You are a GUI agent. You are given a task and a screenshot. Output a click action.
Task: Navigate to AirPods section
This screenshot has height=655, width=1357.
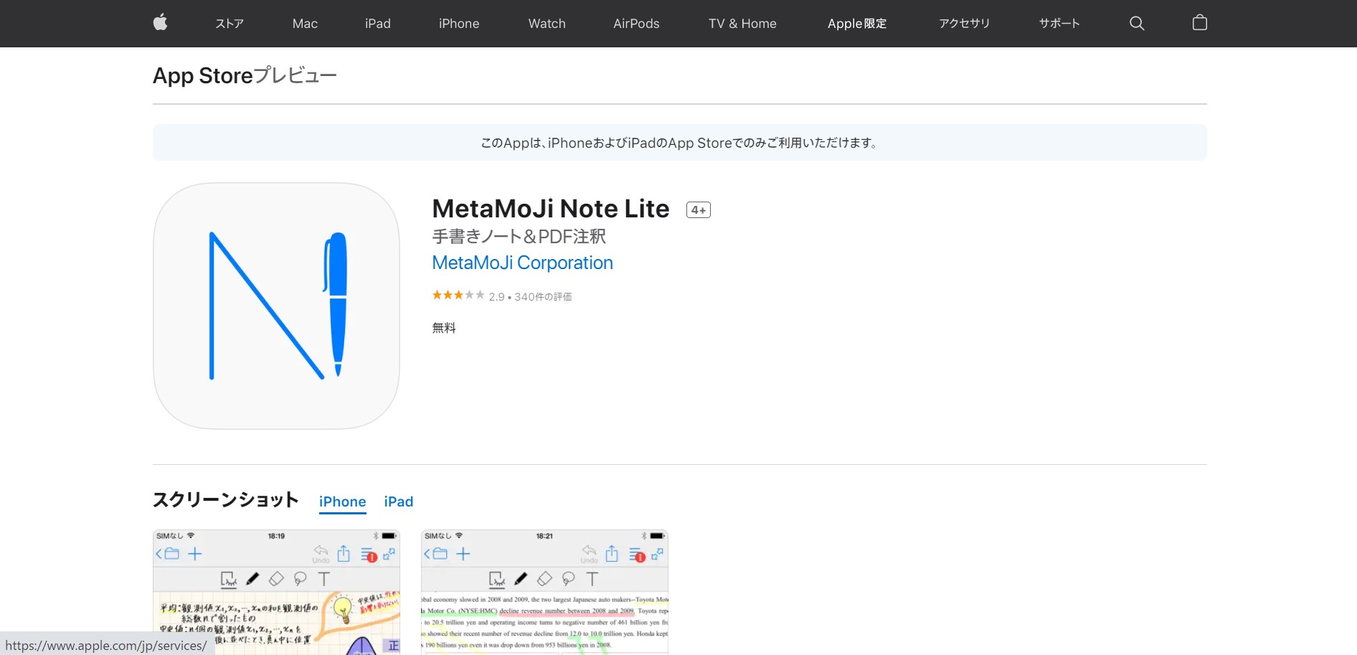636,24
